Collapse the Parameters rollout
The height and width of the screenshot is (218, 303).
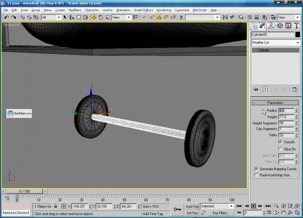(x=275, y=103)
